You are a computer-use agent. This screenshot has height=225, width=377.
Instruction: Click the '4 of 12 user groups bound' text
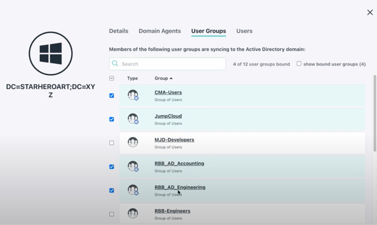pyautogui.click(x=261, y=64)
